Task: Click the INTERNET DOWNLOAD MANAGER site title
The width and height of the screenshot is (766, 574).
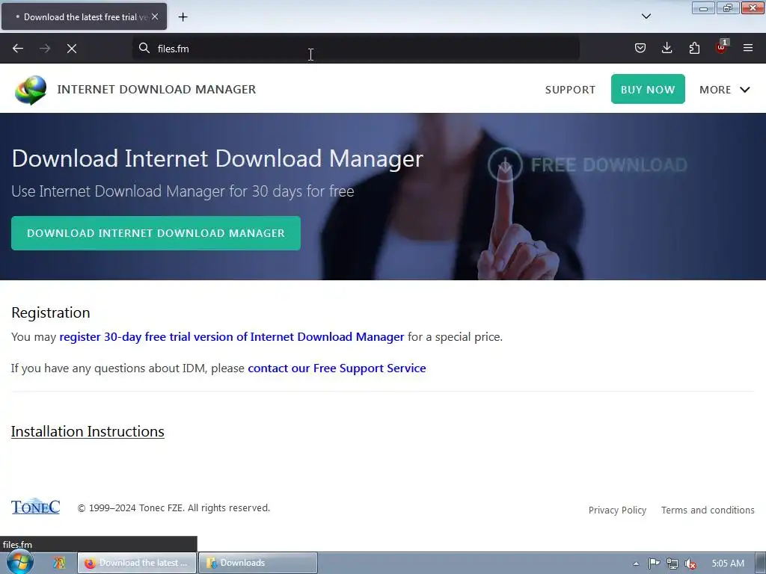Action: tap(156, 90)
